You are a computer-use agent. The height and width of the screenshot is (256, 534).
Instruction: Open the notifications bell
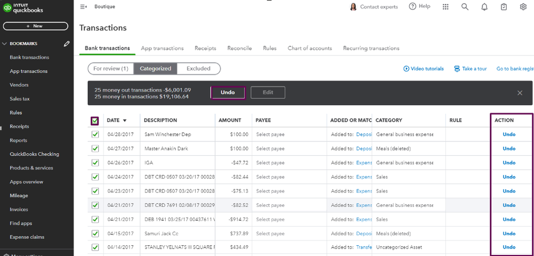[x=484, y=7]
